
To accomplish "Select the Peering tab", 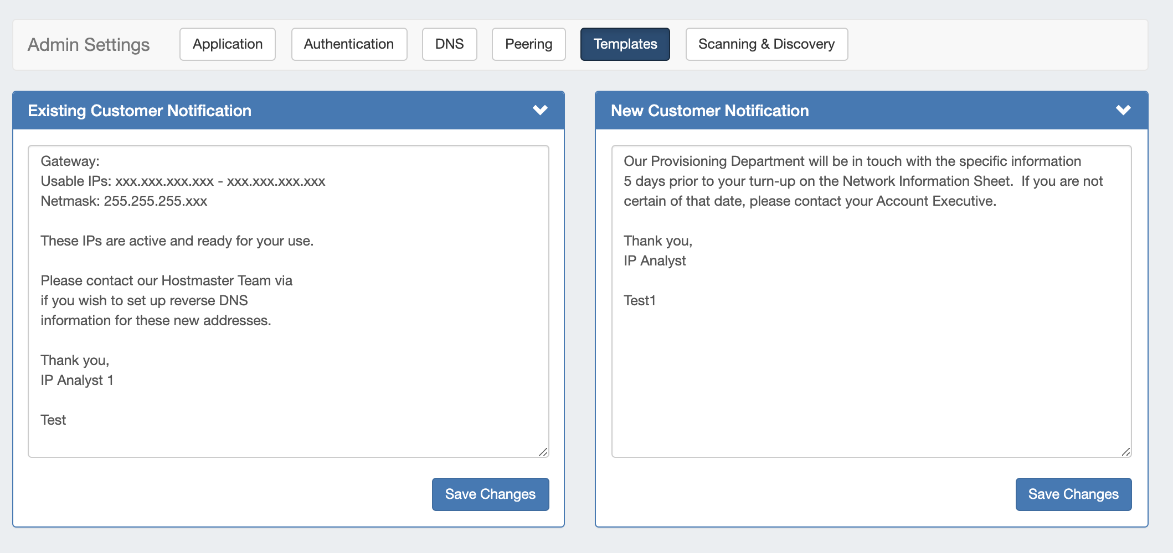I will 528,44.
